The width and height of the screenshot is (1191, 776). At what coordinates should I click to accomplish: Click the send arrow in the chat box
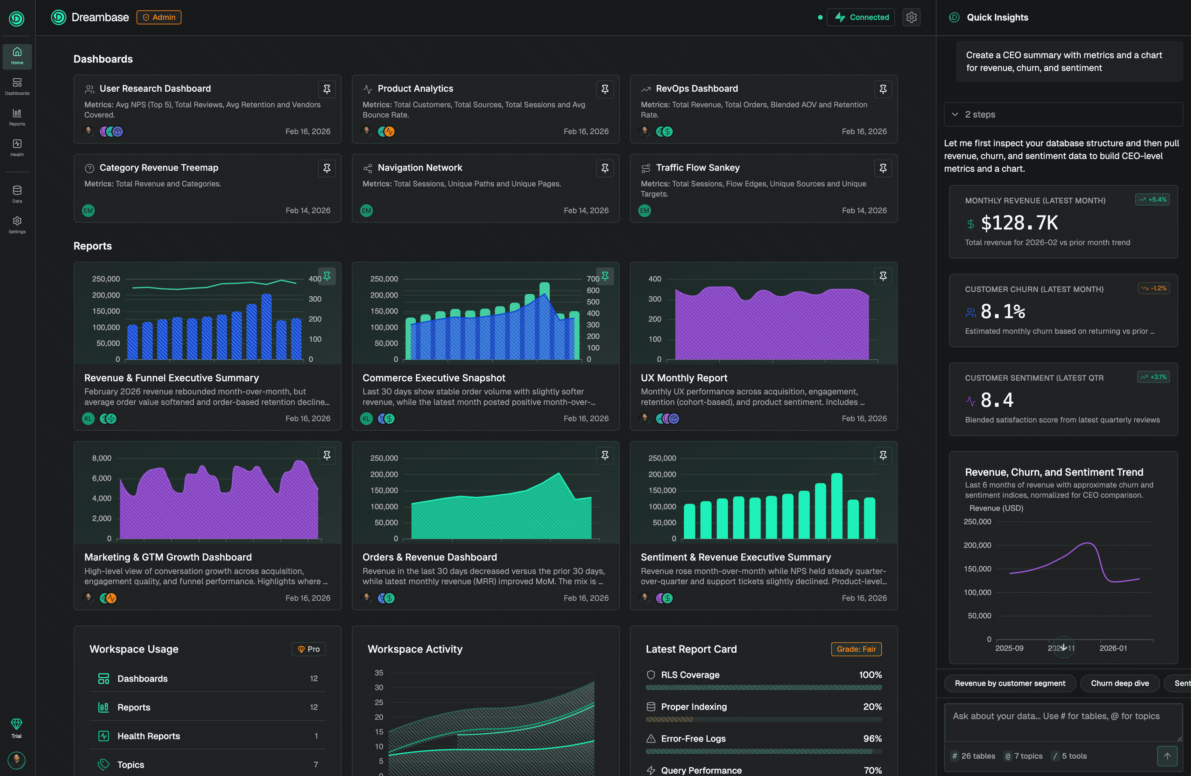pyautogui.click(x=1167, y=756)
